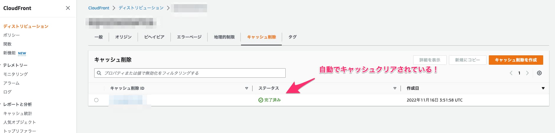This screenshot has width=555, height=133.
Task: Switch to the オリジン tab
Action: click(x=123, y=37)
